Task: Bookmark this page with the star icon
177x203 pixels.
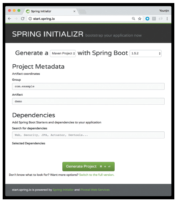Action: point(140,19)
